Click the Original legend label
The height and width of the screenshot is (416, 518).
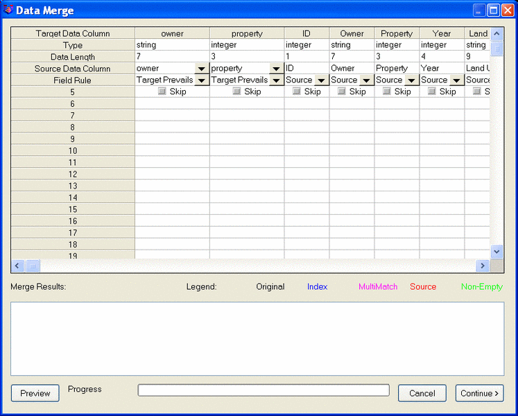[270, 286]
